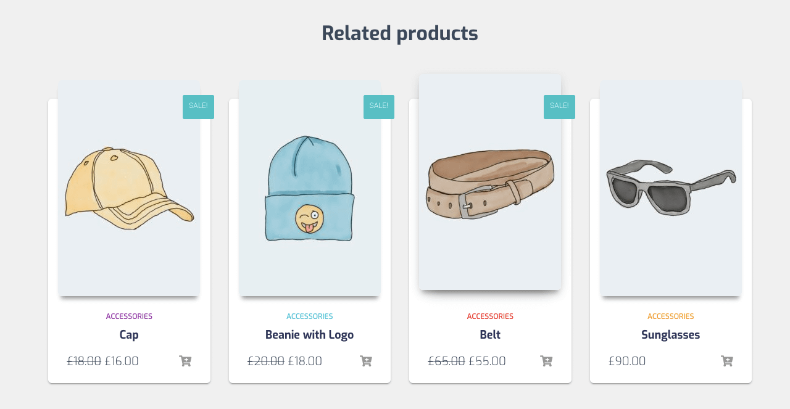Select teal Accessories category above Beanie

[310, 316]
